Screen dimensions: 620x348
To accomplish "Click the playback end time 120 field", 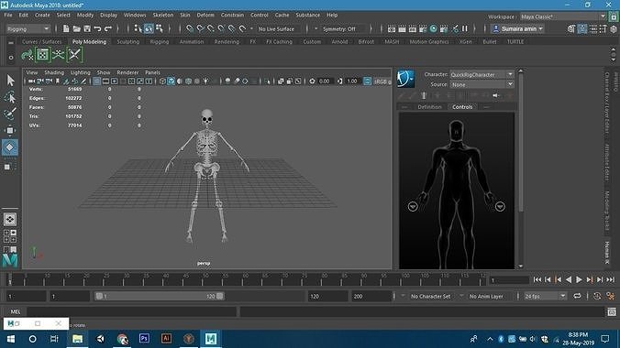I will pos(327,296).
